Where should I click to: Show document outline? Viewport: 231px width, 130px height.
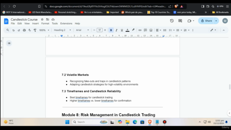click(x=9, y=43)
